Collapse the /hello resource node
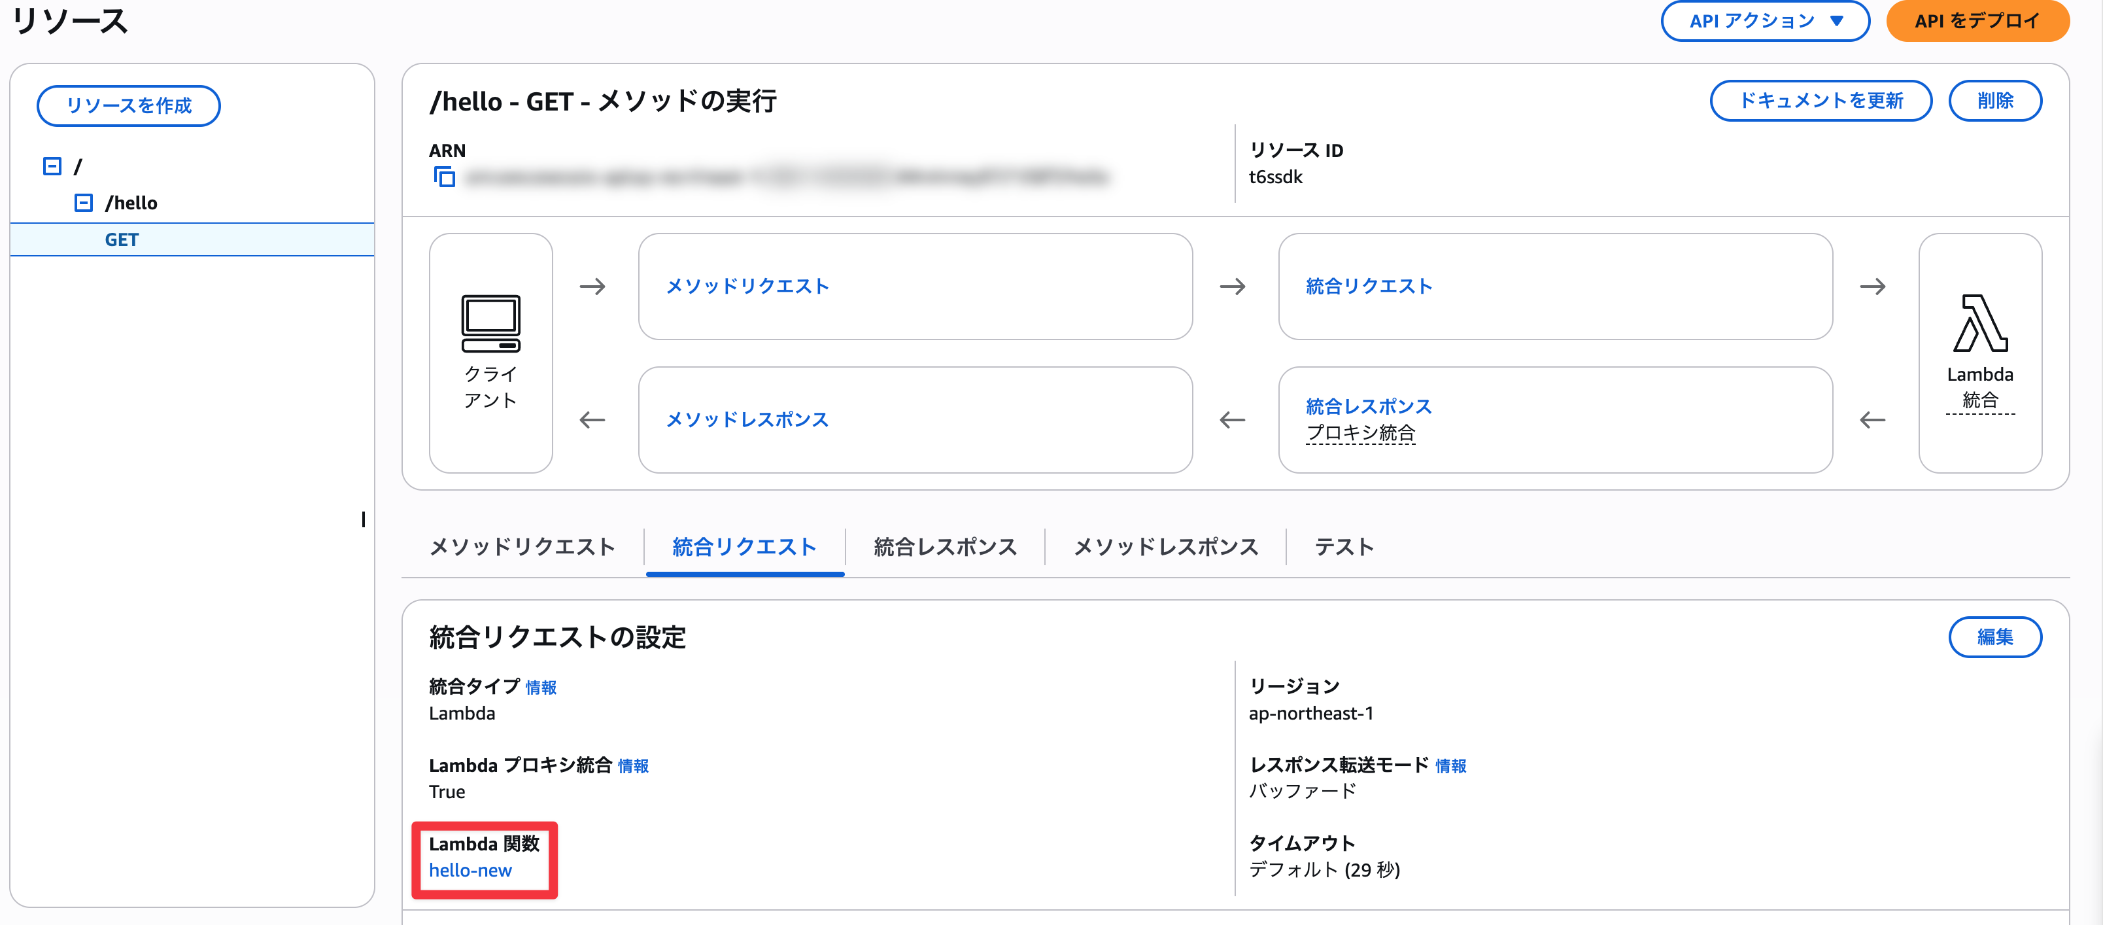Screen dimensions: 2103x925 (x=83, y=203)
